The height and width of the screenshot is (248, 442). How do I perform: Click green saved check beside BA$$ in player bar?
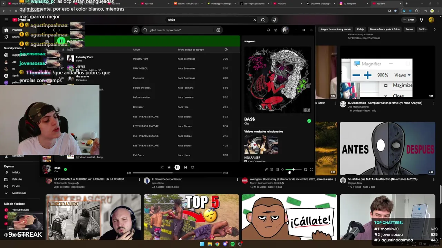tap(65, 169)
